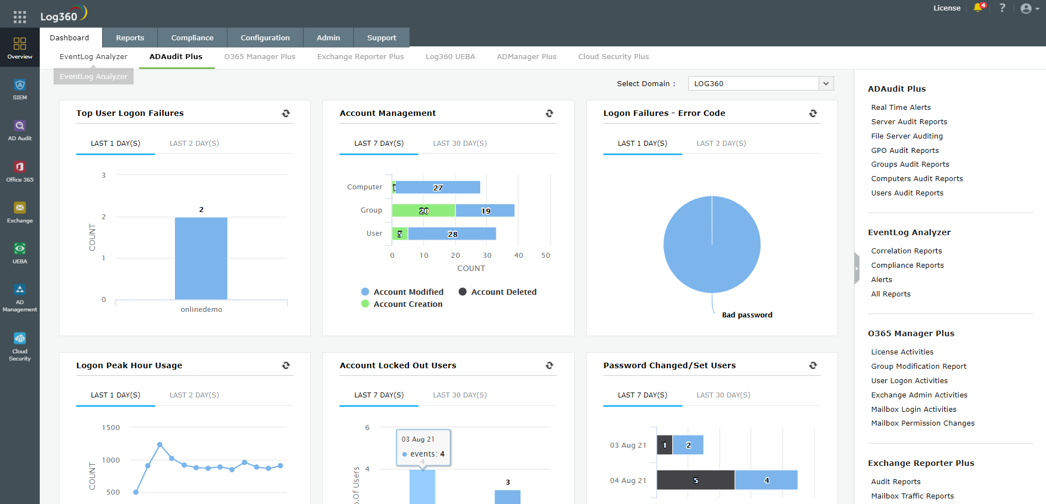Refresh the Top User Logon Failures widget
Image resolution: width=1046 pixels, height=504 pixels.
286,113
